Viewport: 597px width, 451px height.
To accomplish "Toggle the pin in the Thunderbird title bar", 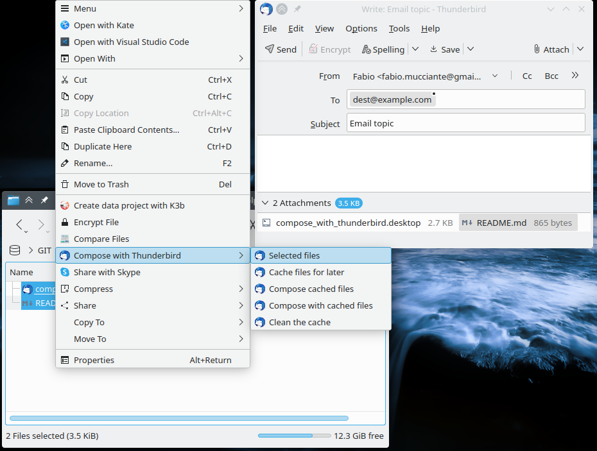I will pos(297,9).
